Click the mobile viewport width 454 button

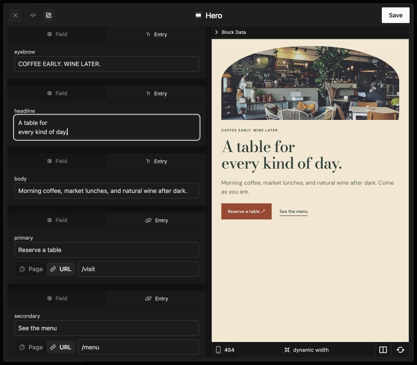225,350
